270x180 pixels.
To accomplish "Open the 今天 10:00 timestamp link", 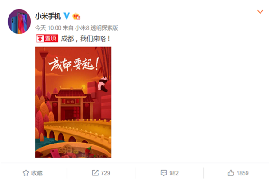I will pyautogui.click(x=48, y=28).
